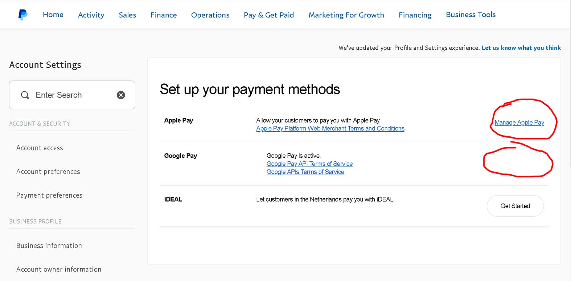Viewport: 571px width, 281px height.
Task: Click the search magnifier icon
Action: point(25,95)
